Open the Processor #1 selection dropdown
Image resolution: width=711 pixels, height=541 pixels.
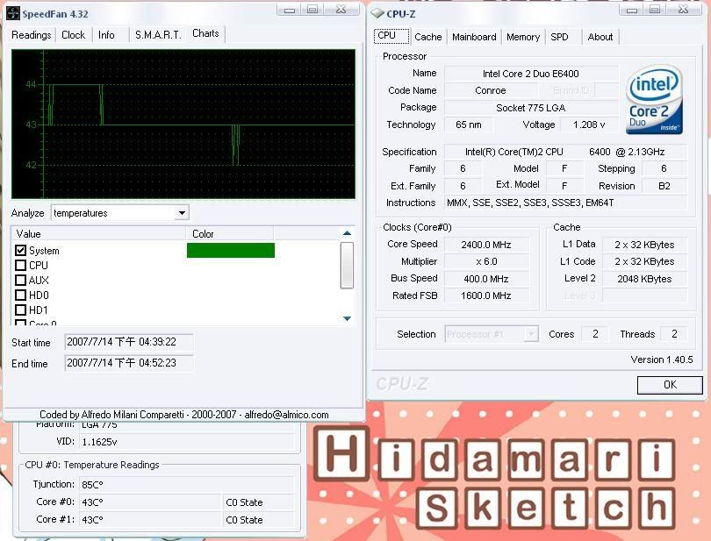click(x=530, y=334)
